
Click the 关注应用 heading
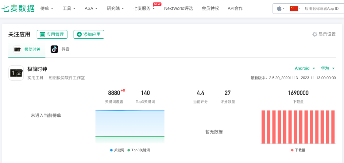pos(19,34)
